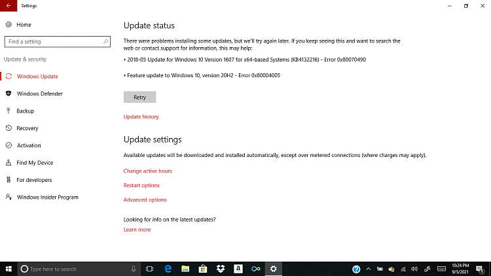The width and height of the screenshot is (491, 276).
Task: Open the Windows Start menu
Action: (9, 269)
